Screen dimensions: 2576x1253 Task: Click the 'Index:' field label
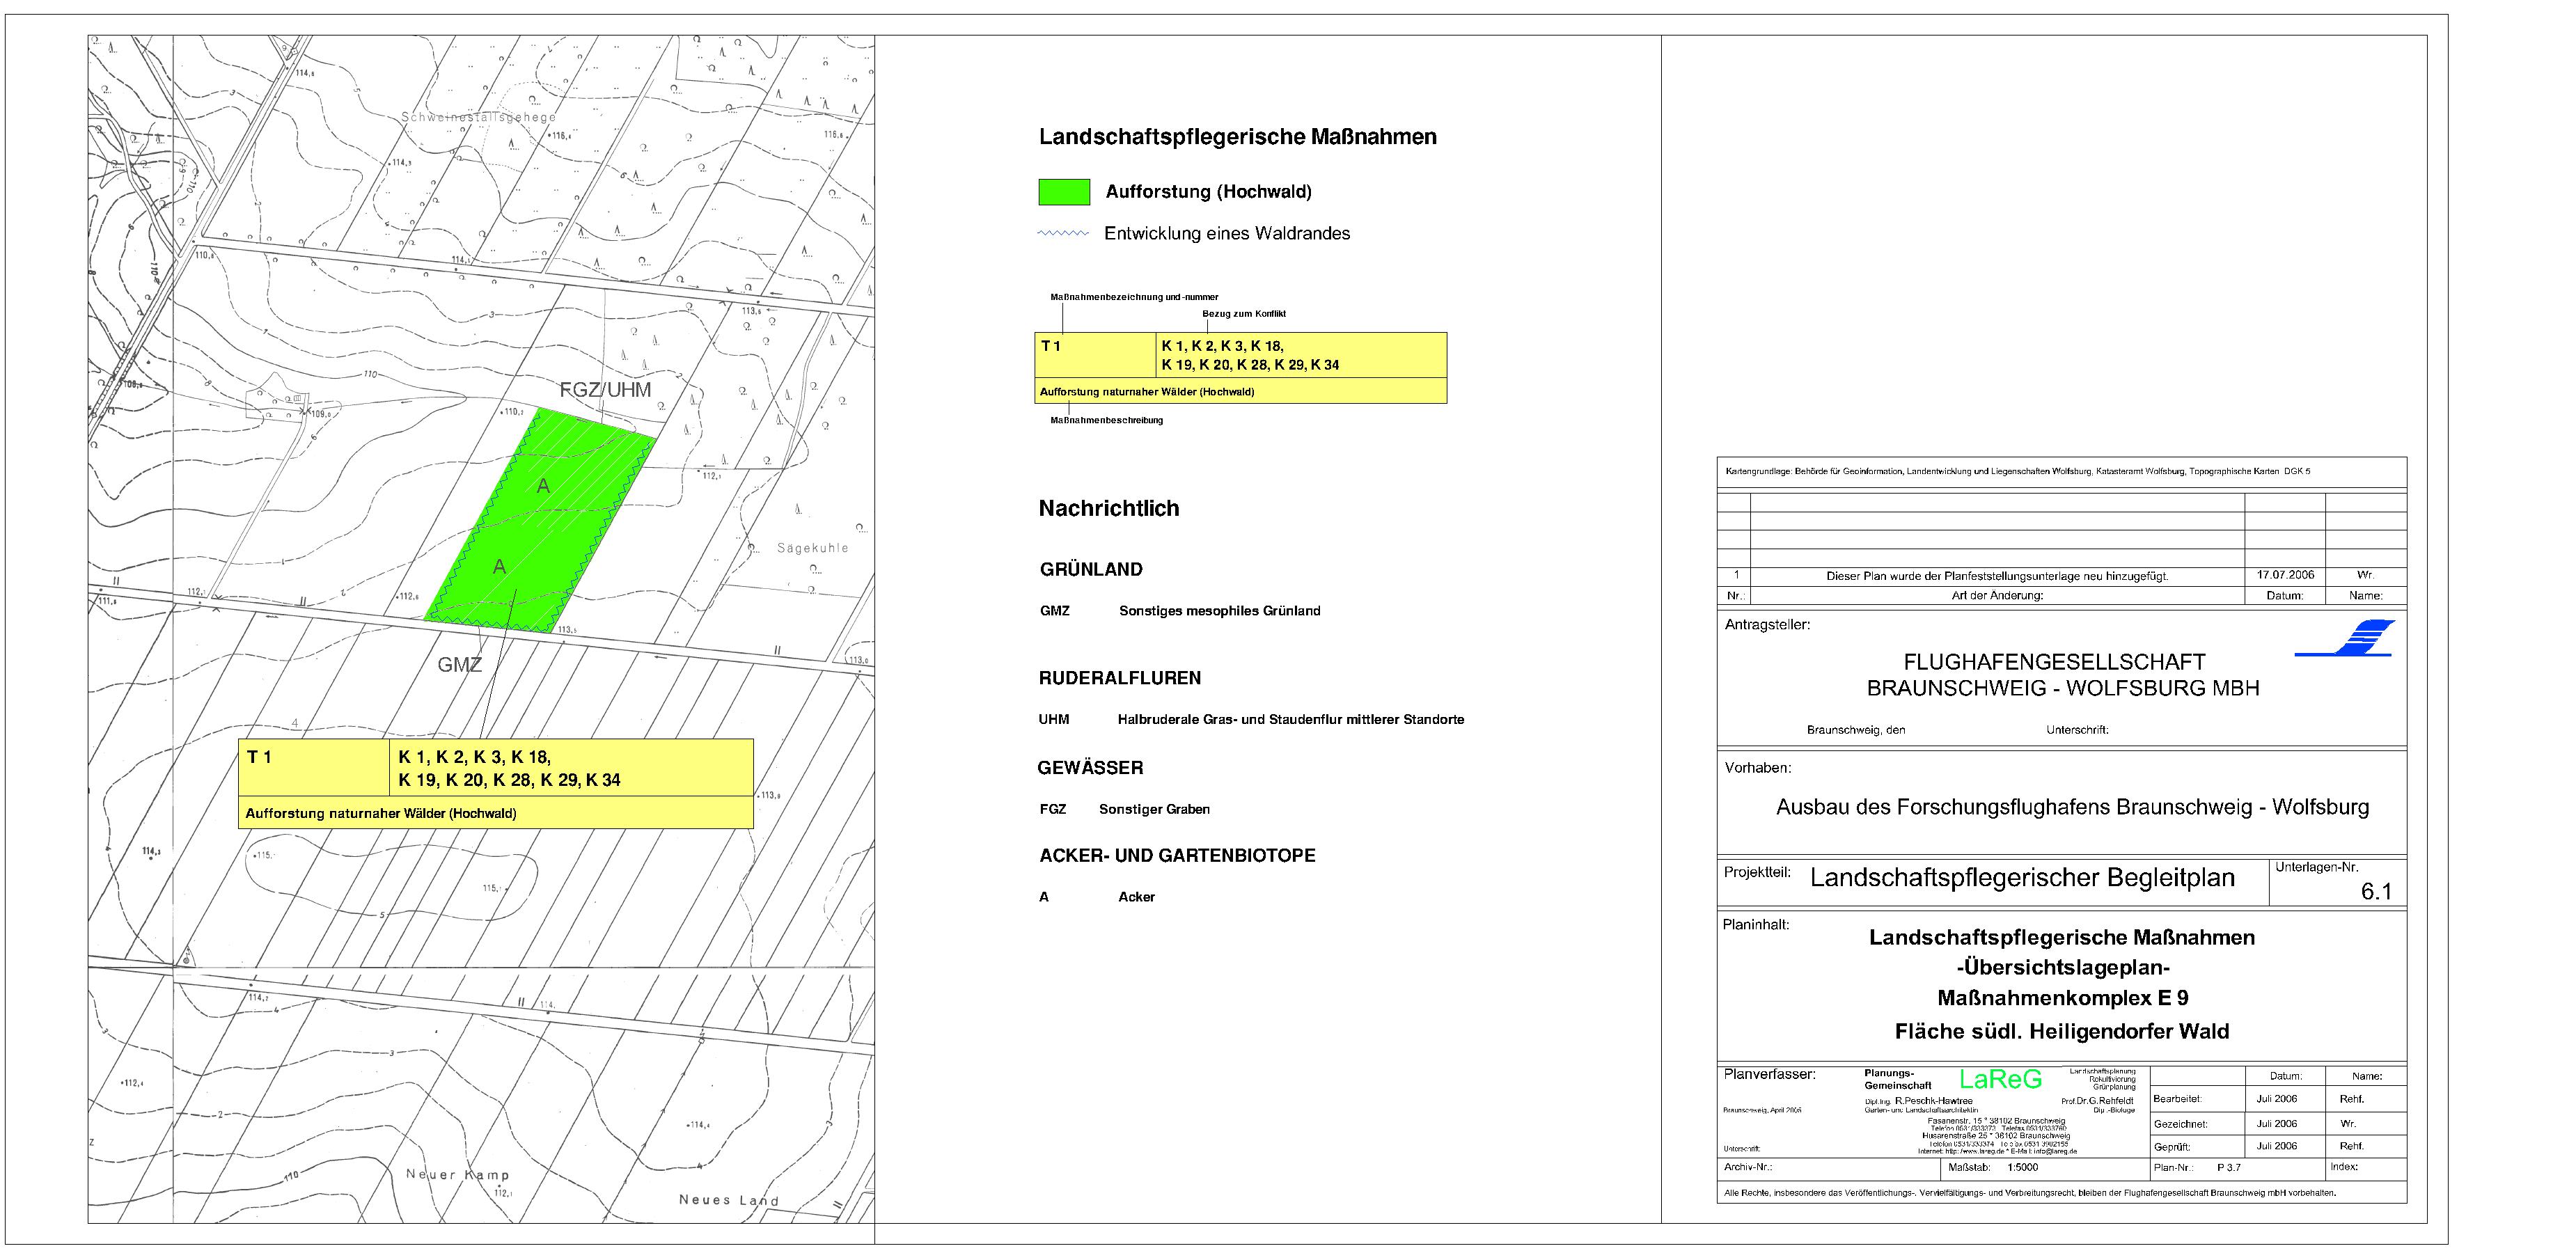tap(2343, 1166)
